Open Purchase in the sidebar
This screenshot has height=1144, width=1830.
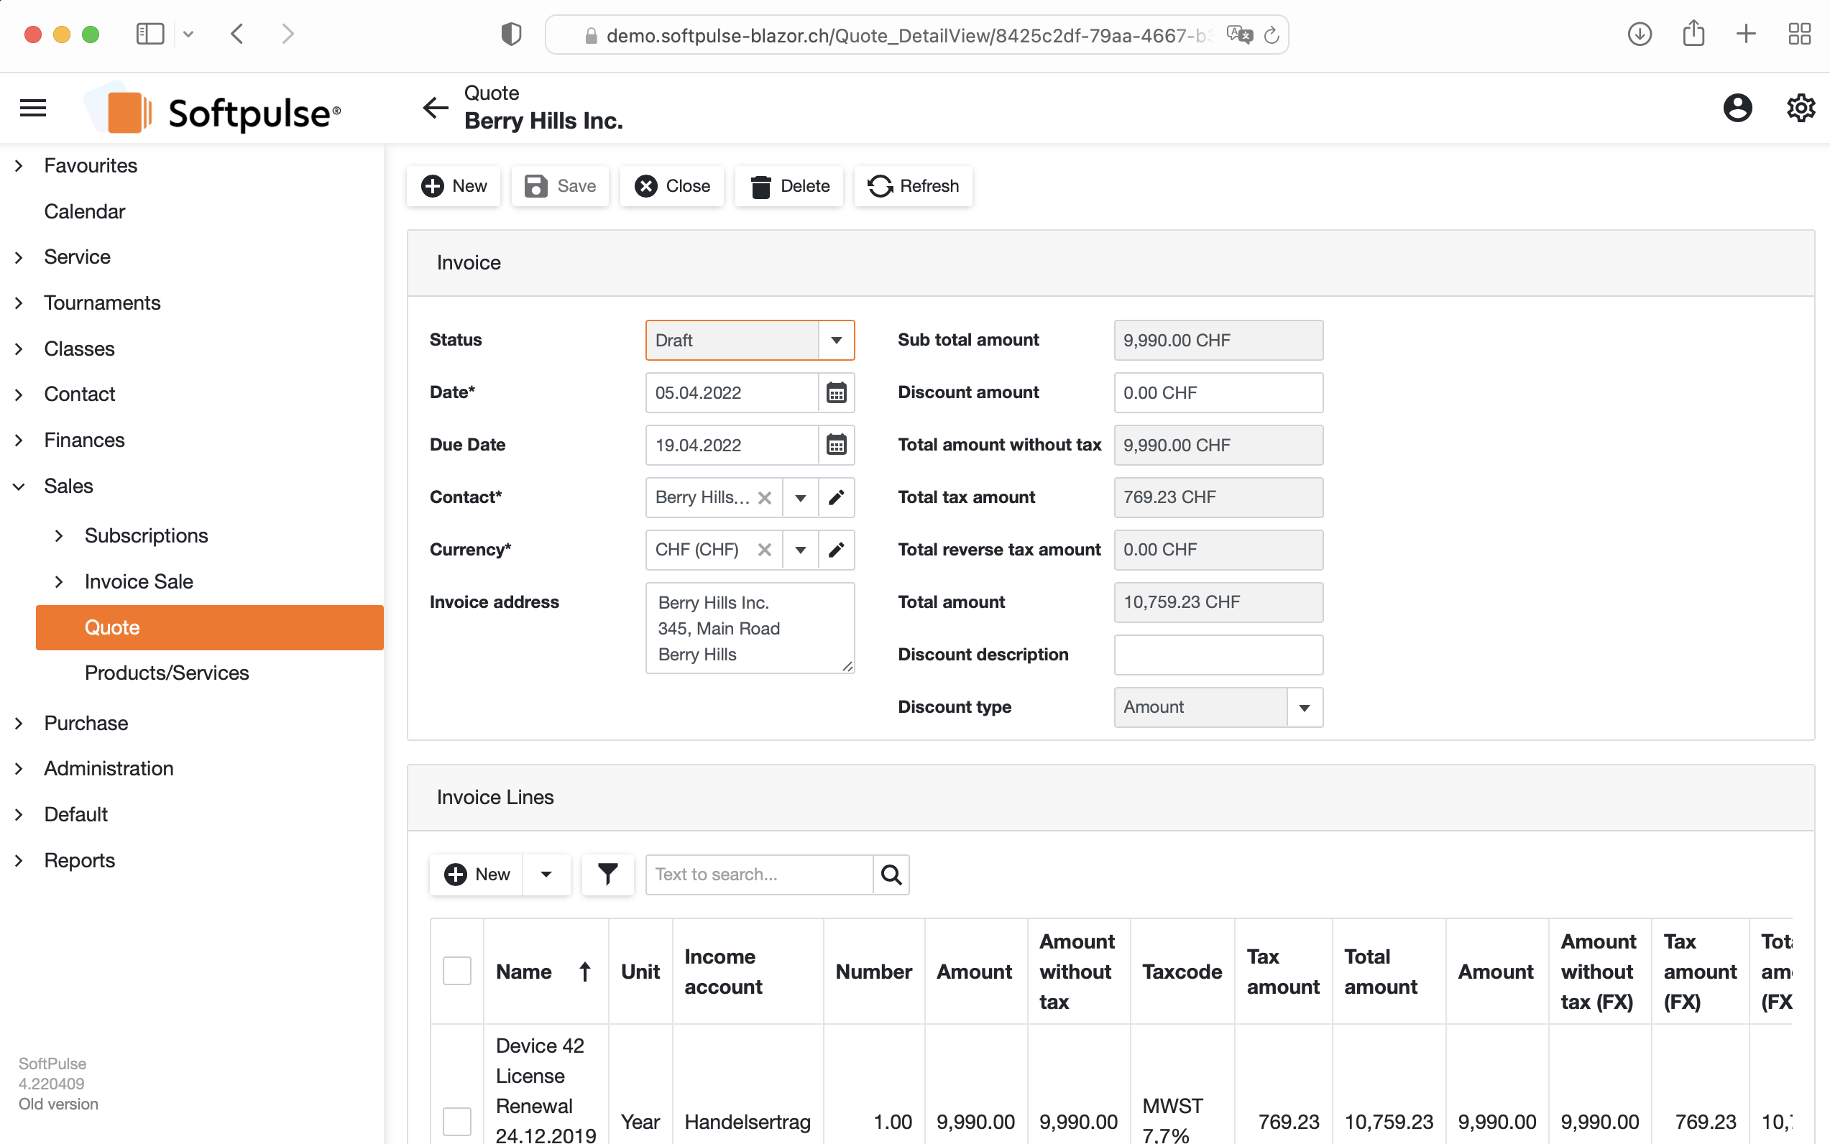pyautogui.click(x=86, y=723)
